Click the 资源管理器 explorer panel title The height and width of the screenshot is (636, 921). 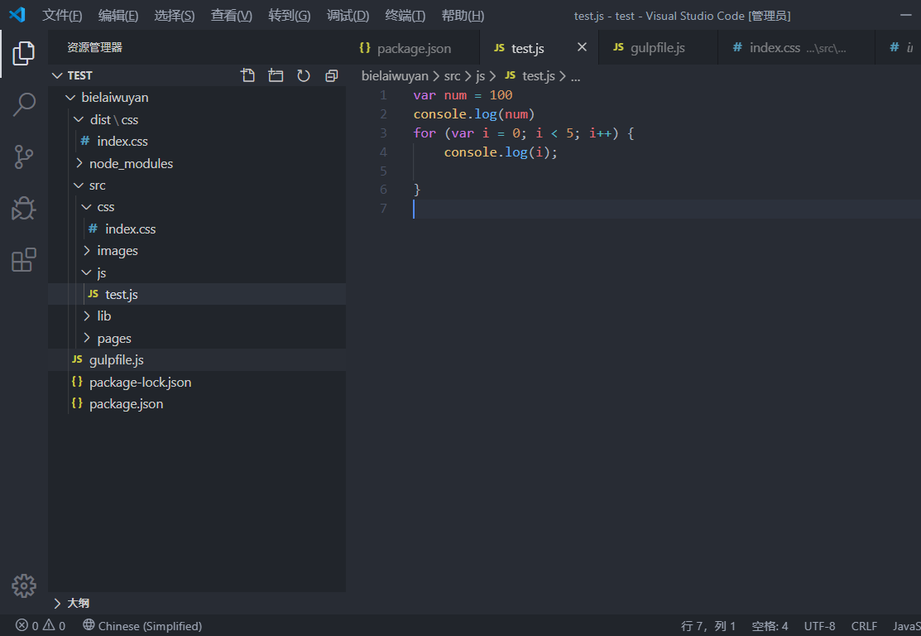pos(94,47)
